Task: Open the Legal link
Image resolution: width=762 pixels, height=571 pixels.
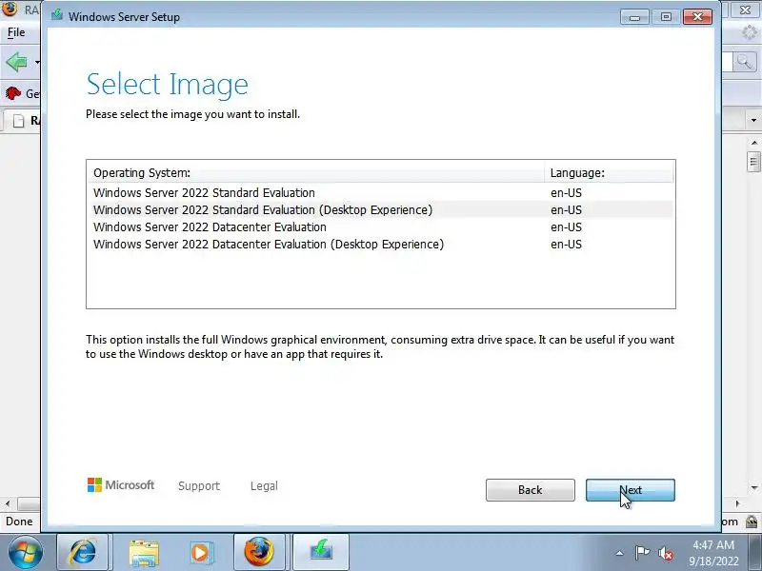Action: (x=264, y=486)
